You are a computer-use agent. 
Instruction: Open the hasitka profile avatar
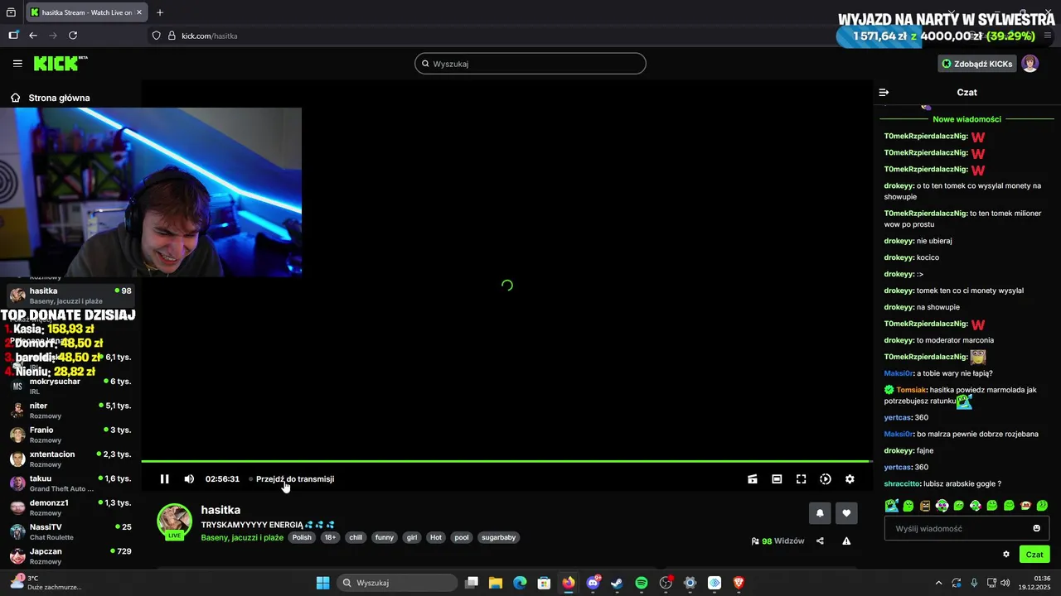click(x=175, y=521)
